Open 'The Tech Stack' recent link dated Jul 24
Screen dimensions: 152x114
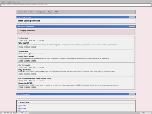[22, 108]
